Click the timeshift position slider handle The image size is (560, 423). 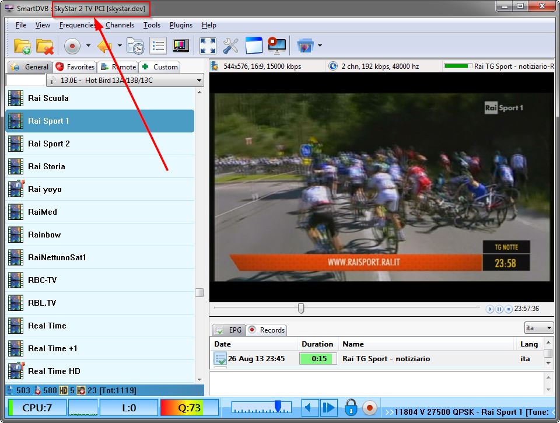click(x=301, y=308)
